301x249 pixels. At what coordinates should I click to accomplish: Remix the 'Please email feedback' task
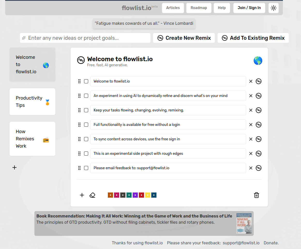point(259,168)
